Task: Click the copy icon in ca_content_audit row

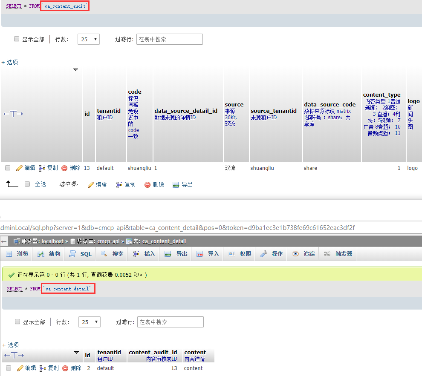Action: pyautogui.click(x=42, y=168)
